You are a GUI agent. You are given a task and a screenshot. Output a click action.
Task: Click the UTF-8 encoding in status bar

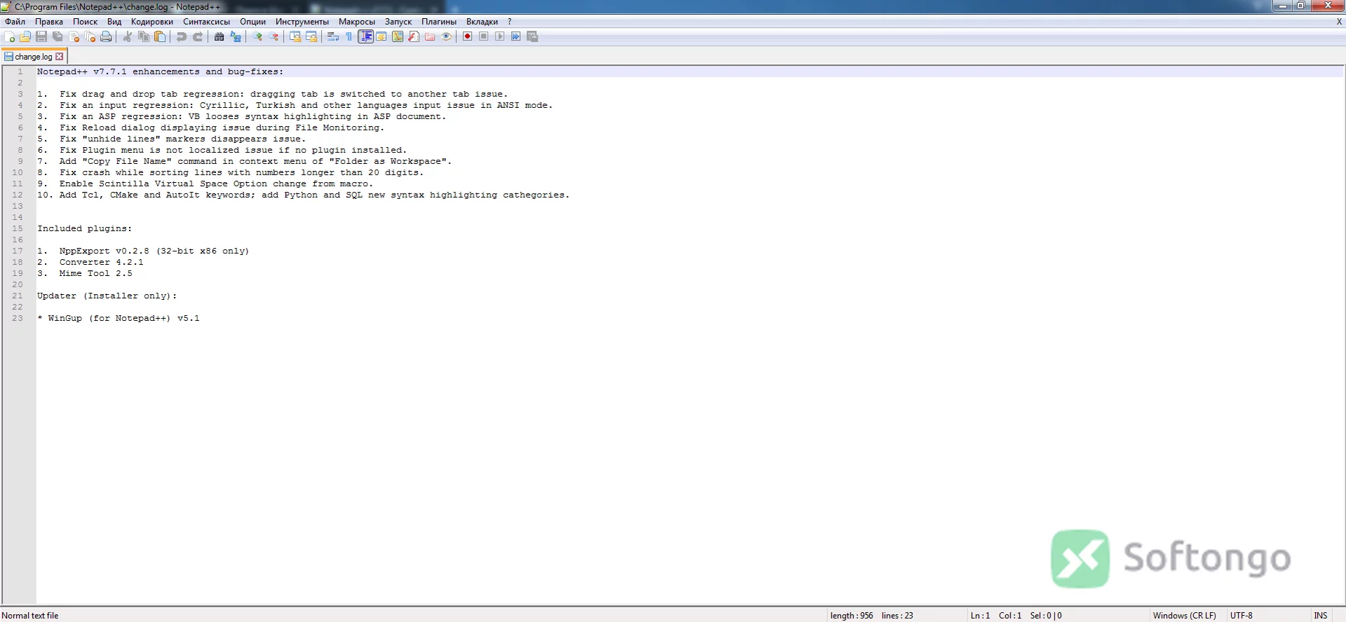coord(1242,616)
